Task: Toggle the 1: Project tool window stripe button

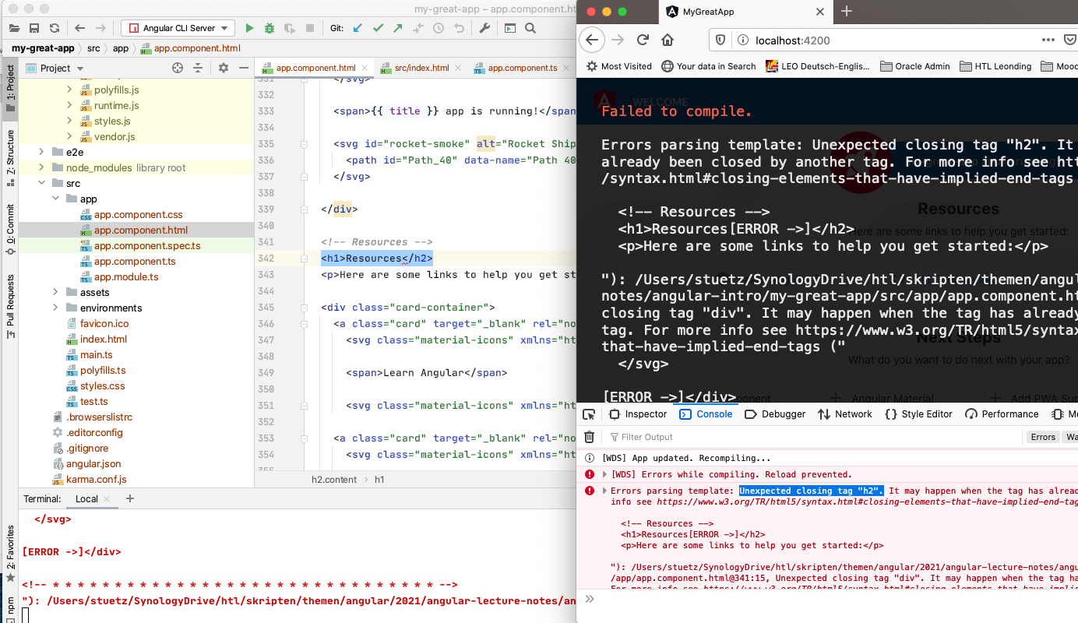Action: [10, 88]
